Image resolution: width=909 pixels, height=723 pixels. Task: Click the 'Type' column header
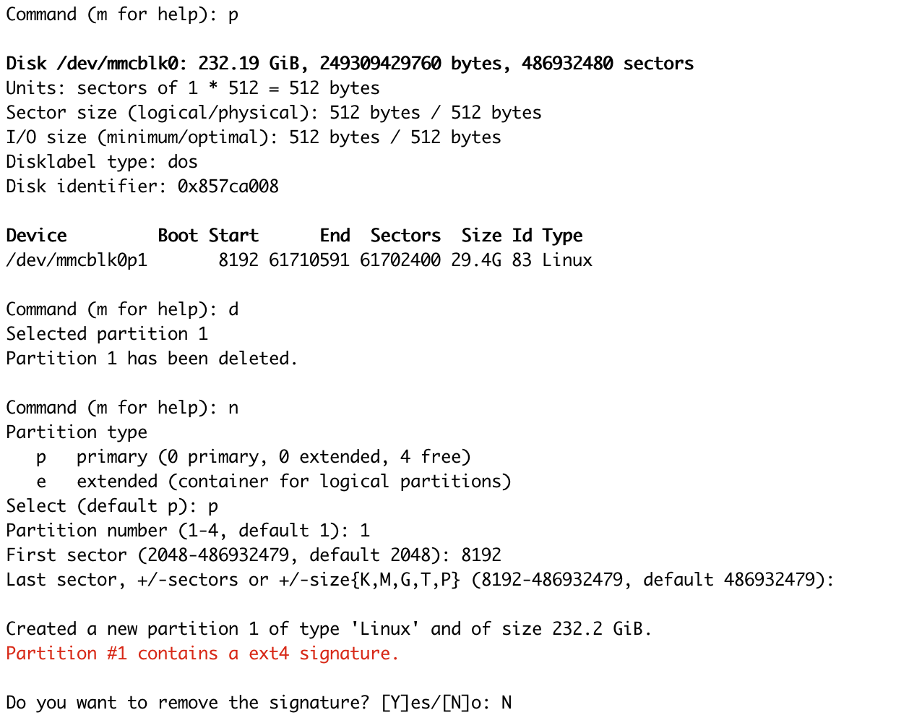(562, 236)
